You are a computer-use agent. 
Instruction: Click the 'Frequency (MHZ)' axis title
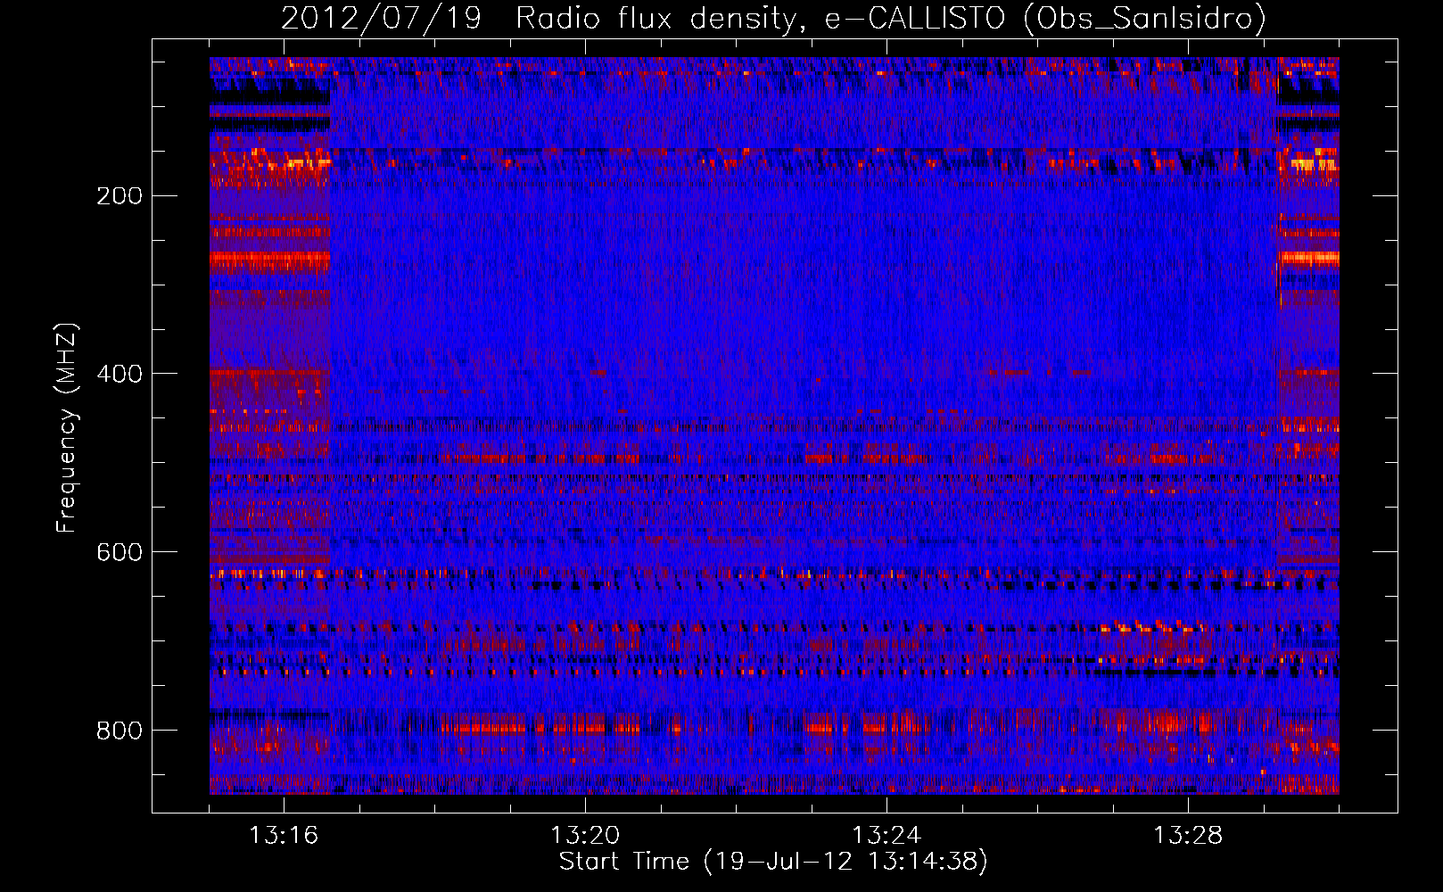pyautogui.click(x=68, y=428)
